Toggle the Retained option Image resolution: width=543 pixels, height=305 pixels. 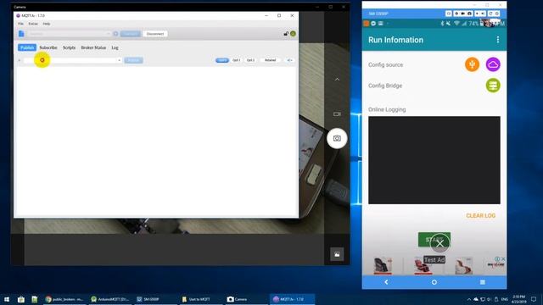click(x=270, y=60)
